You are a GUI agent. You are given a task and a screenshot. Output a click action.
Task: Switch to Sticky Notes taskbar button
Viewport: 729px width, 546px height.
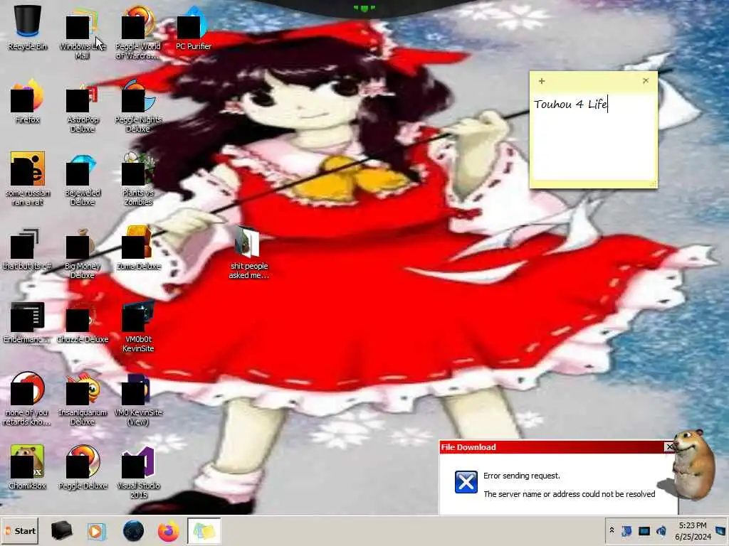[x=204, y=530]
